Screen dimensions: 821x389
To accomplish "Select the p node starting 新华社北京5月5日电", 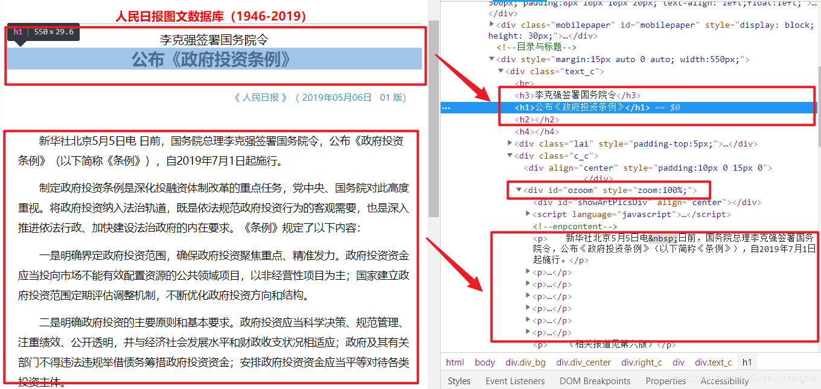I will point(674,249).
